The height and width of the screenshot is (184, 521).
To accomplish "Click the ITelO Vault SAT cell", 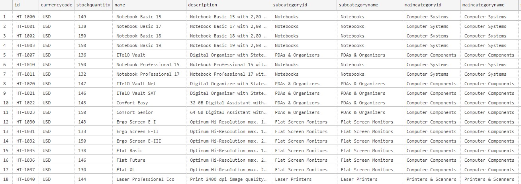I will pos(149,93).
